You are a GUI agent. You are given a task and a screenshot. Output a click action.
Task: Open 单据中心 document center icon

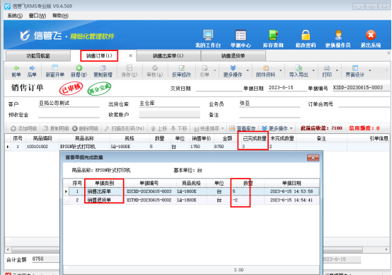coord(241,35)
